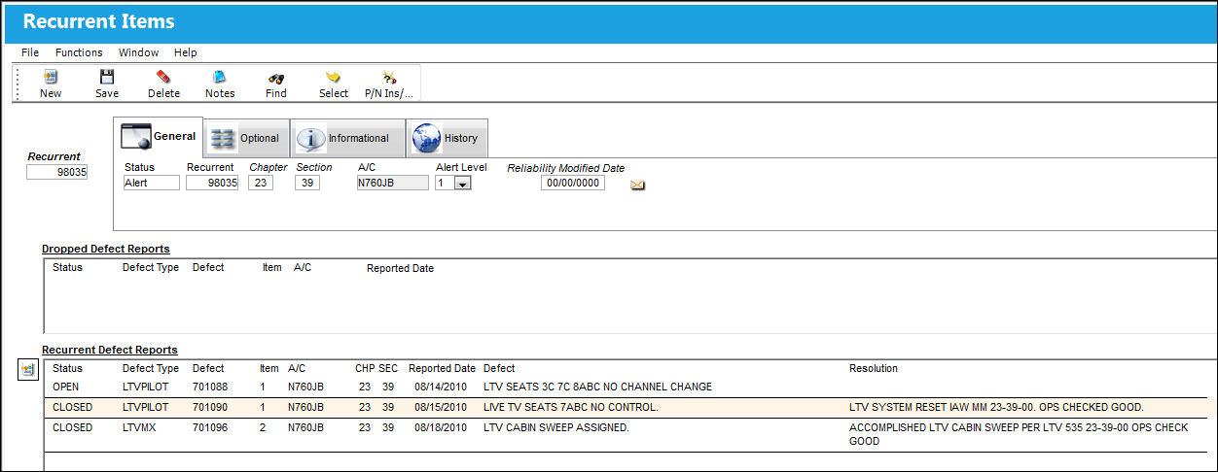1218x472 pixels.
Task: Click the Select toolbar icon
Action: 334,84
